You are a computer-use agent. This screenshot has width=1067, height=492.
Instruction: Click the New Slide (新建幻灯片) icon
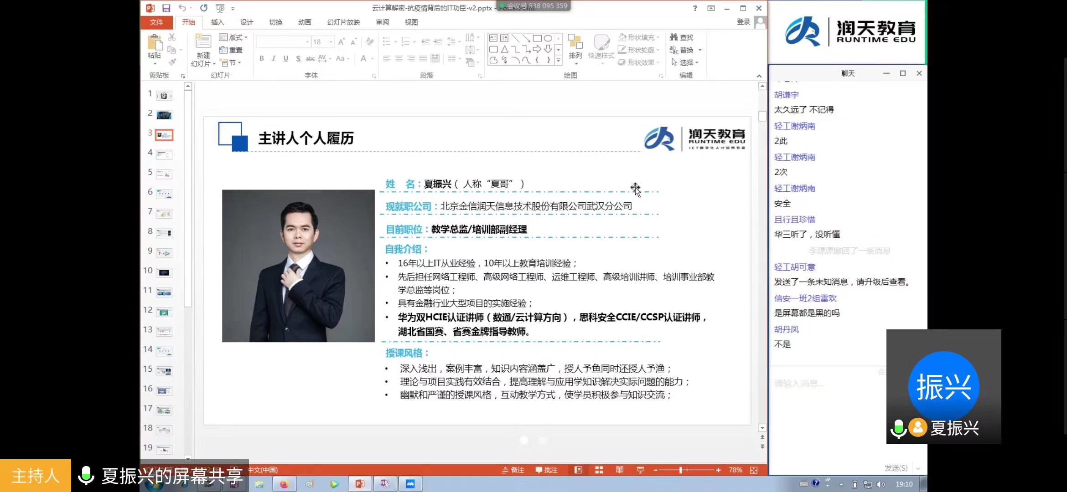click(203, 42)
